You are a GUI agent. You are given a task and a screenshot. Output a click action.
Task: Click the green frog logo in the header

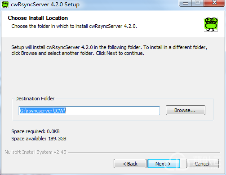(211, 24)
